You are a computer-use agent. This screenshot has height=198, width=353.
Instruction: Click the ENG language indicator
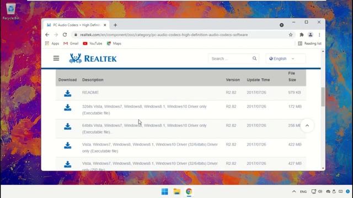pyautogui.click(x=303, y=192)
